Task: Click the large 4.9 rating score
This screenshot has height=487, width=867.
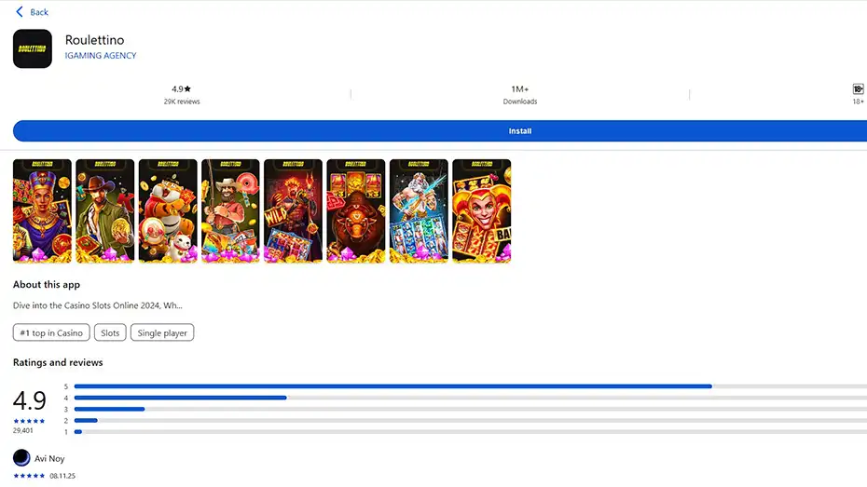Action: [x=29, y=400]
